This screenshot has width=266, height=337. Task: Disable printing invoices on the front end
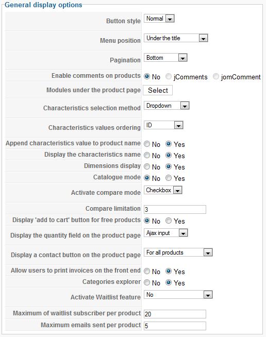(147, 271)
